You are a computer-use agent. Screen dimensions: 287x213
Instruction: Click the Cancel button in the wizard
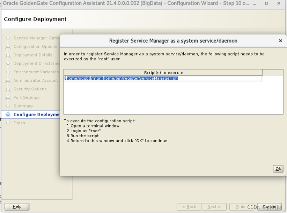tap(269, 207)
